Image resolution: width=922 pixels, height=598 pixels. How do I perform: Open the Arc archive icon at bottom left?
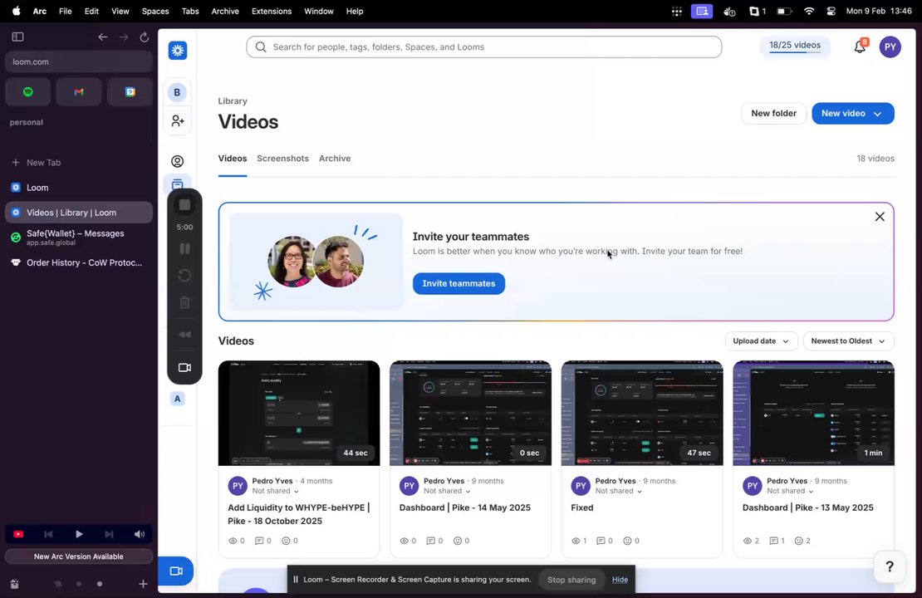pyautogui.click(x=15, y=584)
